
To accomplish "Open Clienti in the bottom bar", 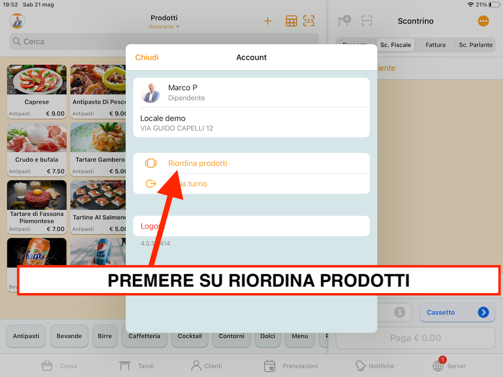I will click(x=207, y=366).
